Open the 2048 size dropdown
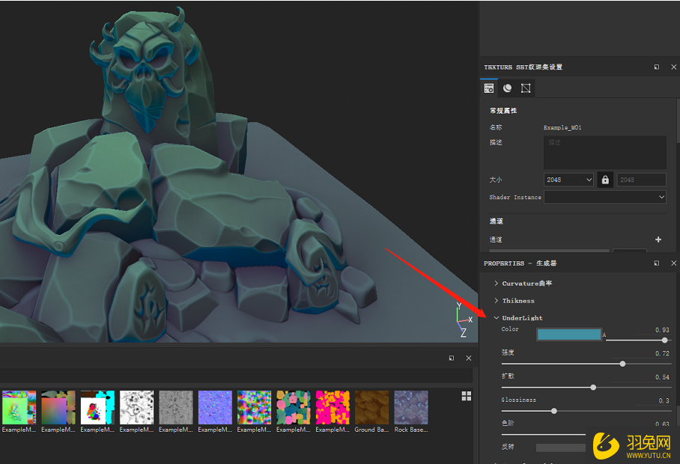 pos(568,180)
